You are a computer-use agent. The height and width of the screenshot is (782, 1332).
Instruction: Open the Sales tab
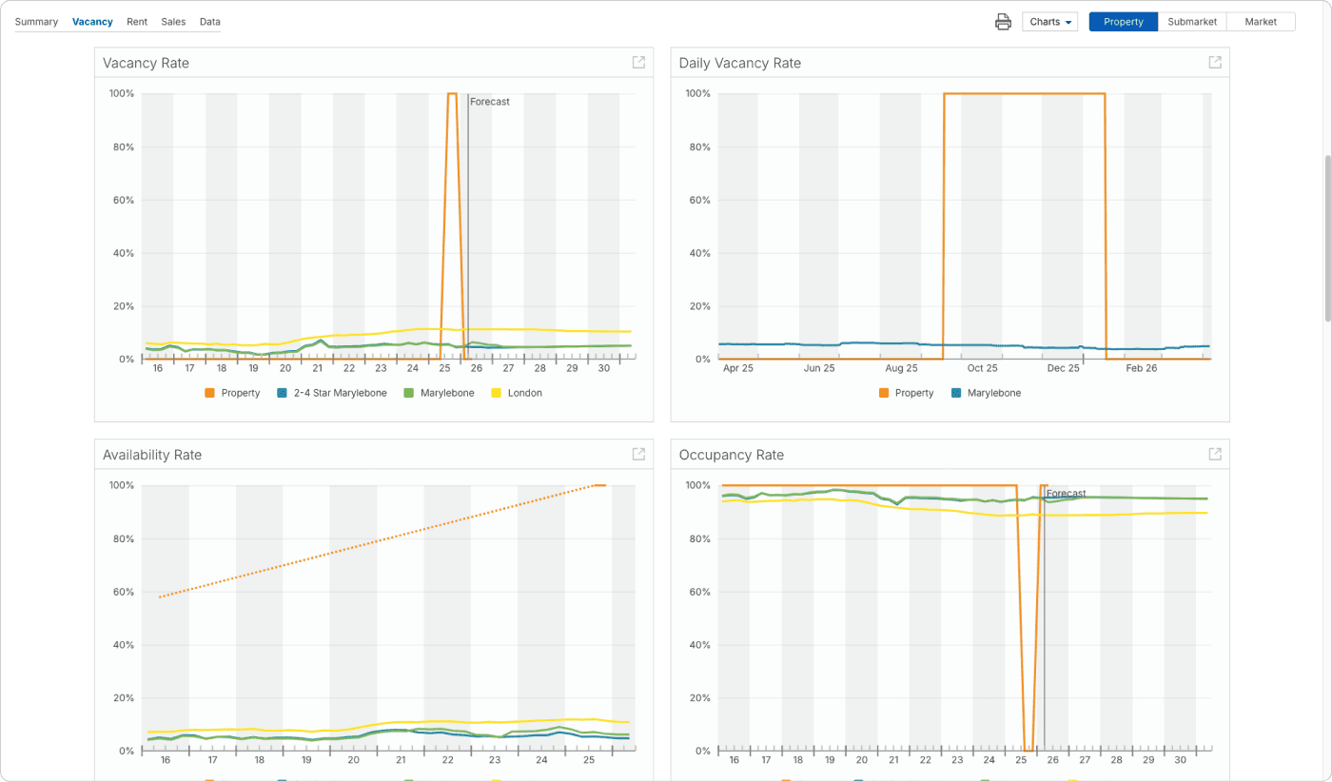click(x=173, y=22)
